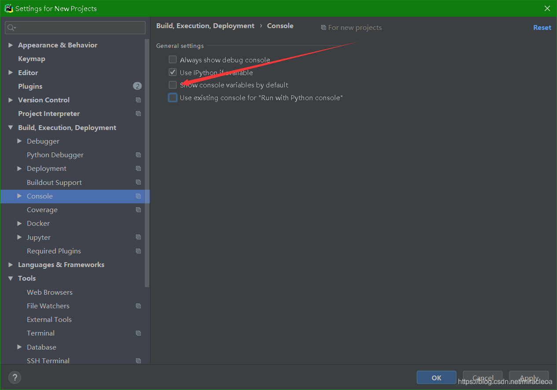Select Project Interpreter in the sidebar
The width and height of the screenshot is (557, 390).
pos(48,113)
